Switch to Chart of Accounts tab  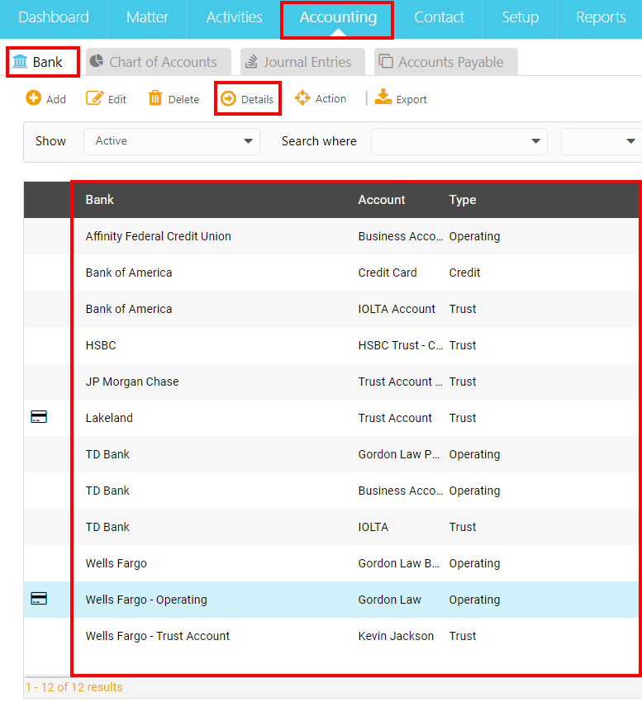[x=159, y=62]
